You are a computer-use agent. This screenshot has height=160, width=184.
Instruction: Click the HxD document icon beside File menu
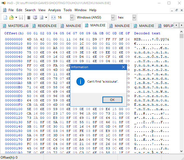[5, 10]
